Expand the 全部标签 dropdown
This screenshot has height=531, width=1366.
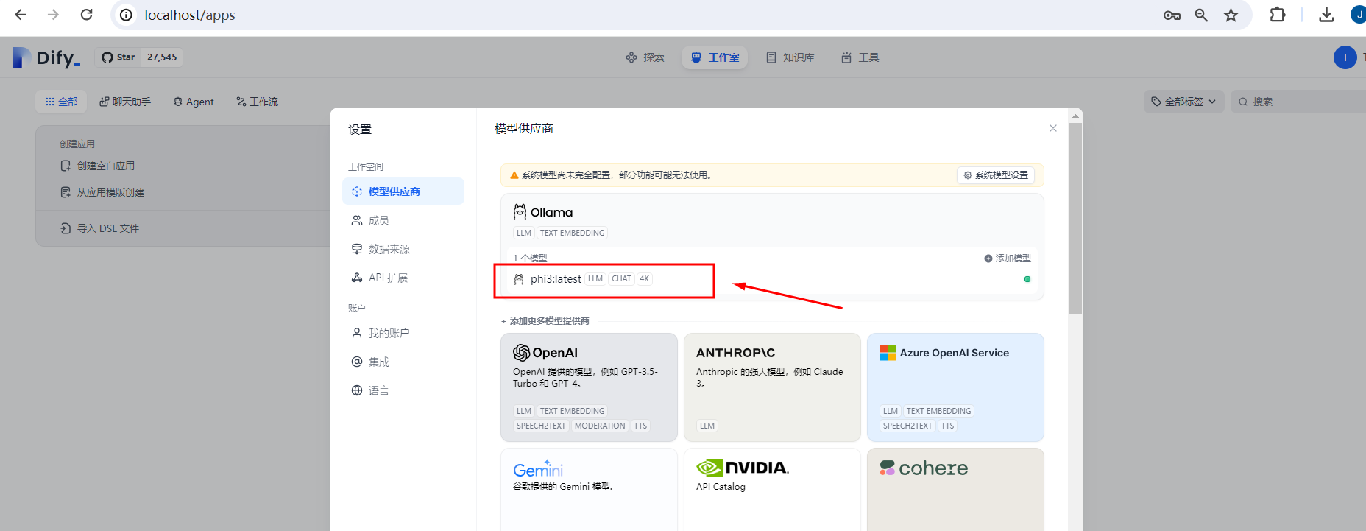(1183, 102)
